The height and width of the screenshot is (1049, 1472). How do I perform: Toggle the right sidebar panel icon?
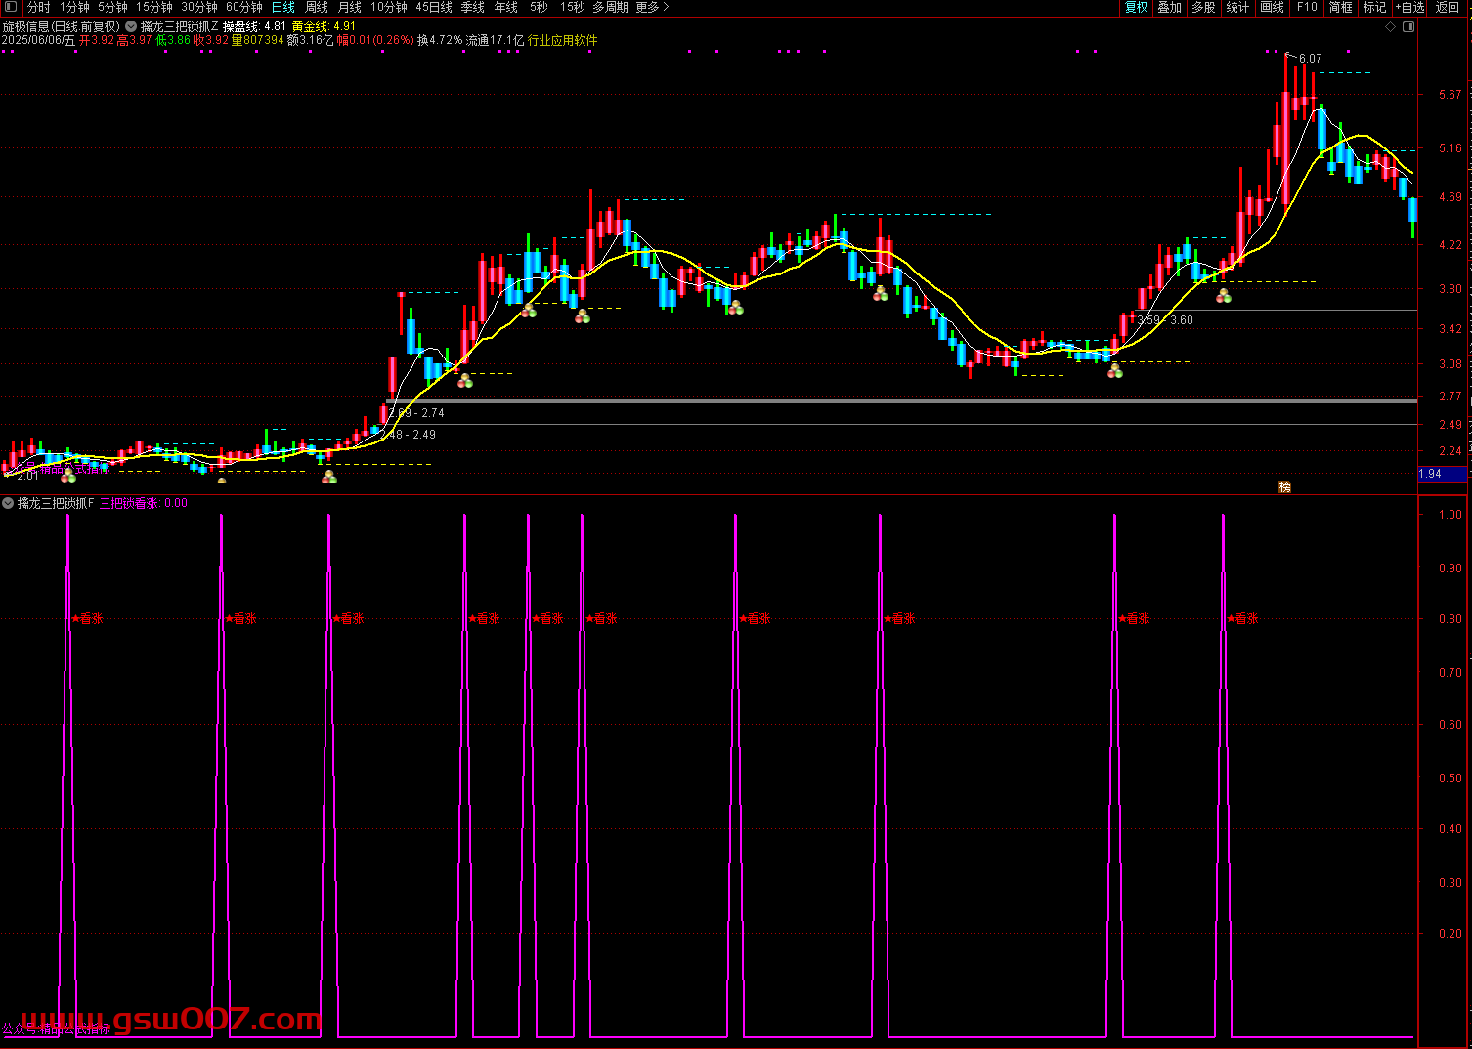1408,27
